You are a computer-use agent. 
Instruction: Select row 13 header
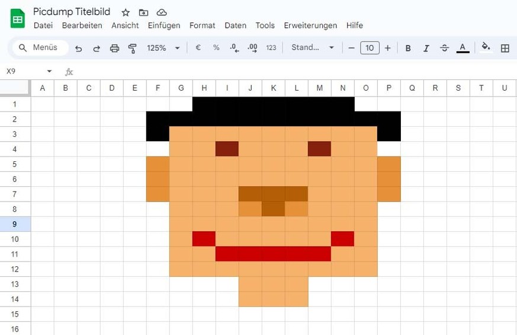point(15,284)
